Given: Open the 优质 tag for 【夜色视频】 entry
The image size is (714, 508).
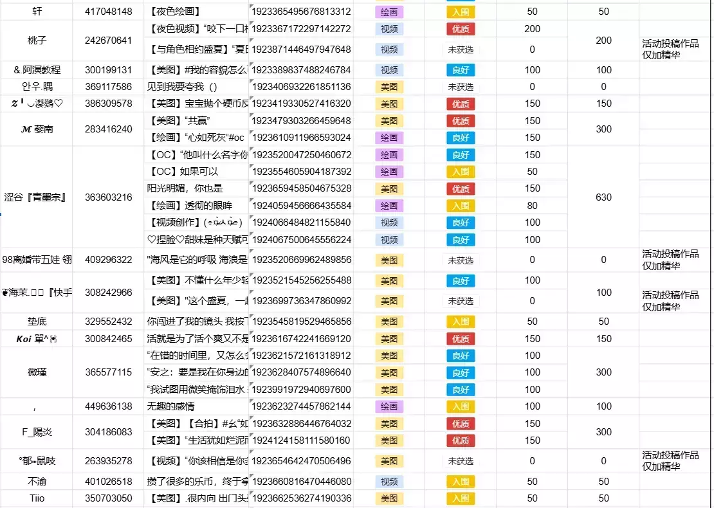Looking at the screenshot, I should click(460, 29).
